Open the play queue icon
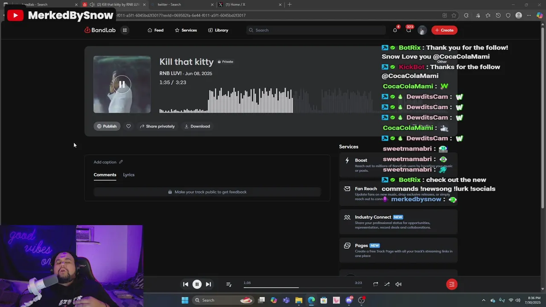546x307 pixels. point(229,284)
